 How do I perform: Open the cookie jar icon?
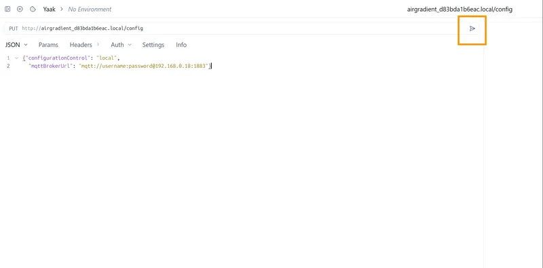pos(33,9)
